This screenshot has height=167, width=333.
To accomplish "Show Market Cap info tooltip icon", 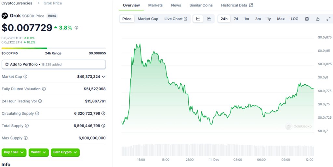I will pyautogui.click(x=25, y=77).
